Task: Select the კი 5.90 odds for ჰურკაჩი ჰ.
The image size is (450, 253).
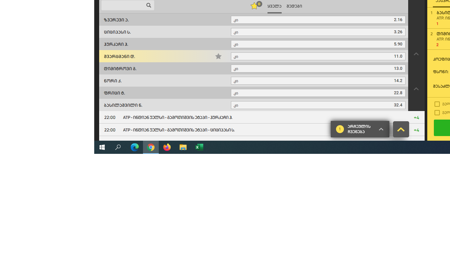Action: (318, 44)
